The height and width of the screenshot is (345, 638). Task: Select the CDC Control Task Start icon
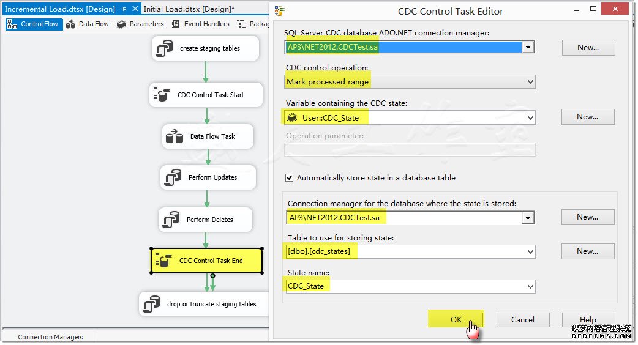click(x=162, y=95)
